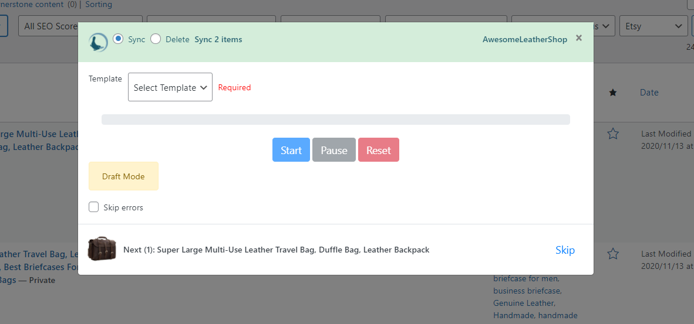The height and width of the screenshot is (324, 694).
Task: Click the Draft Mode button
Action: (123, 176)
